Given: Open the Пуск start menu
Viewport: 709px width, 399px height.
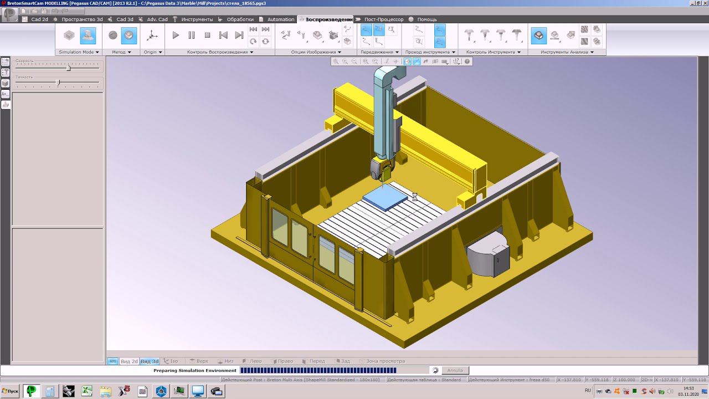Looking at the screenshot, I should click(x=10, y=391).
